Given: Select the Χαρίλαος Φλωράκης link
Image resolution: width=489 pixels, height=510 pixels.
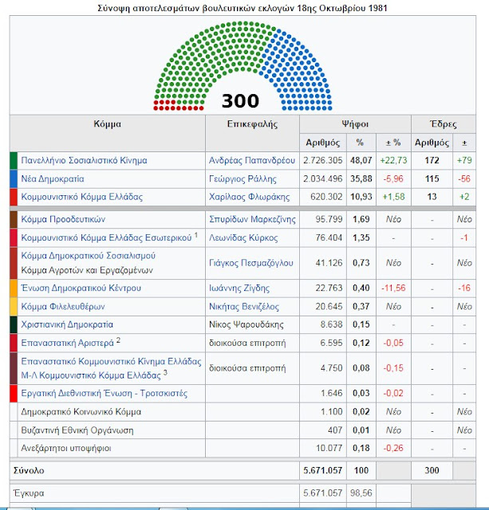Looking at the screenshot, I should coord(245,197).
